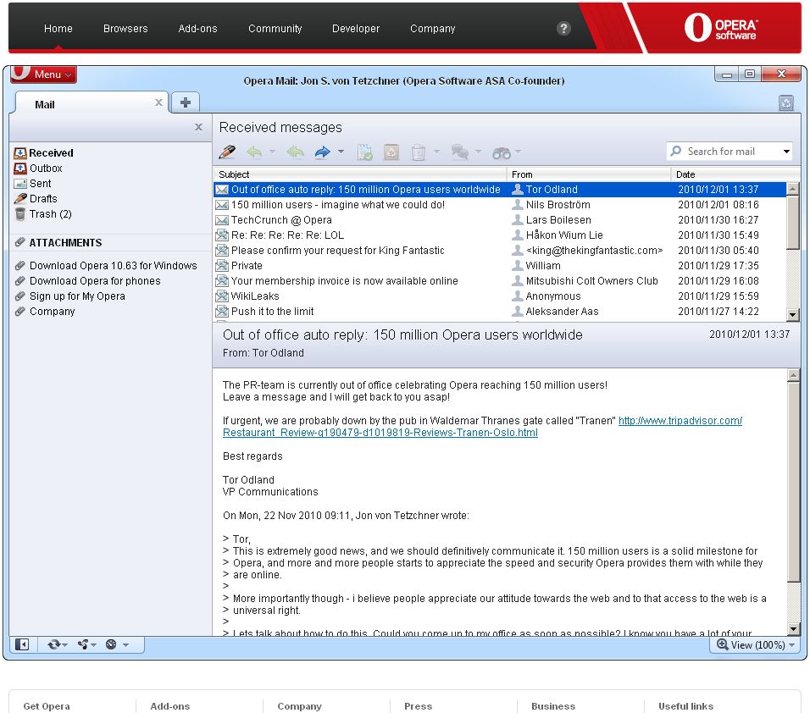The width and height of the screenshot is (810, 713).
Task: Click the Trash bin icon in the sidebar
Action: 20,213
